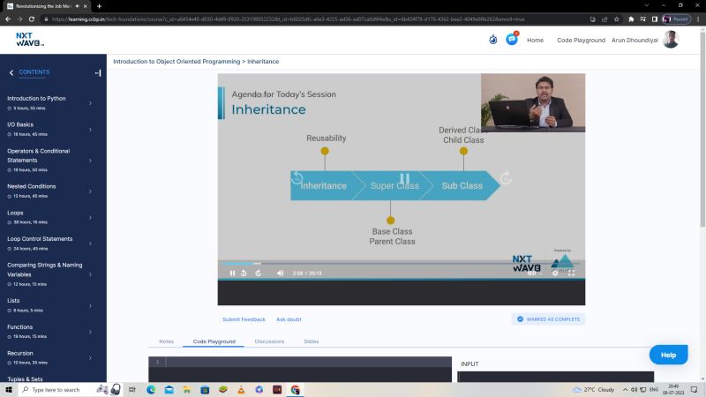Skip forward using the control bar forward icon
Screen dimensions: 706x397
pos(259,273)
